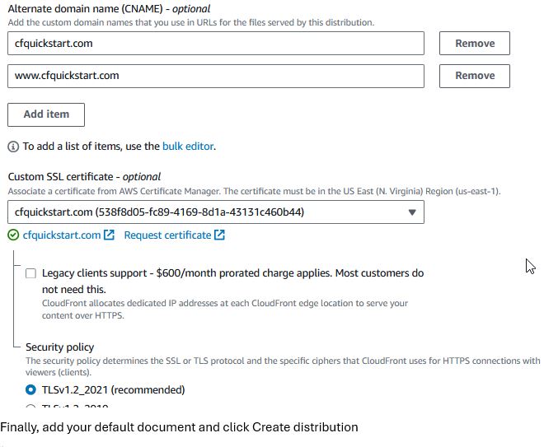Image resolution: width=544 pixels, height=447 pixels.
Task: Click the SSL certificate dropdown arrow
Action: click(412, 212)
